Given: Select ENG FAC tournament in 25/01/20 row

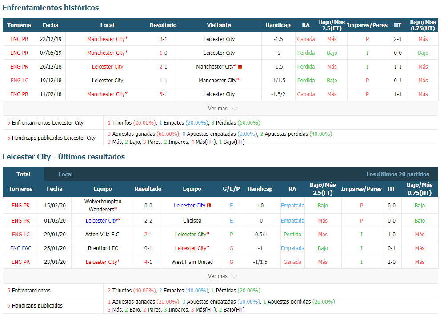Looking at the screenshot, I should 21,248.
